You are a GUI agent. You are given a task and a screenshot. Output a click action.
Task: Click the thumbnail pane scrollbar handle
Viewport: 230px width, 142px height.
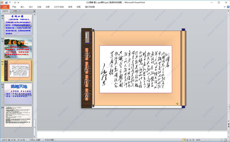click(x=34, y=127)
